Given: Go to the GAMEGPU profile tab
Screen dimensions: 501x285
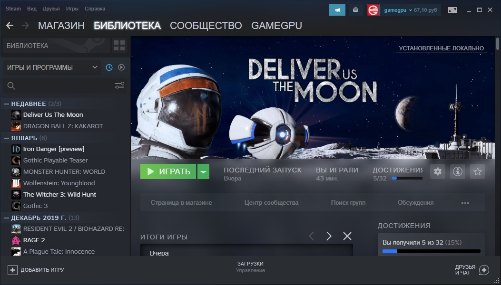Looking at the screenshot, I should [277, 26].
